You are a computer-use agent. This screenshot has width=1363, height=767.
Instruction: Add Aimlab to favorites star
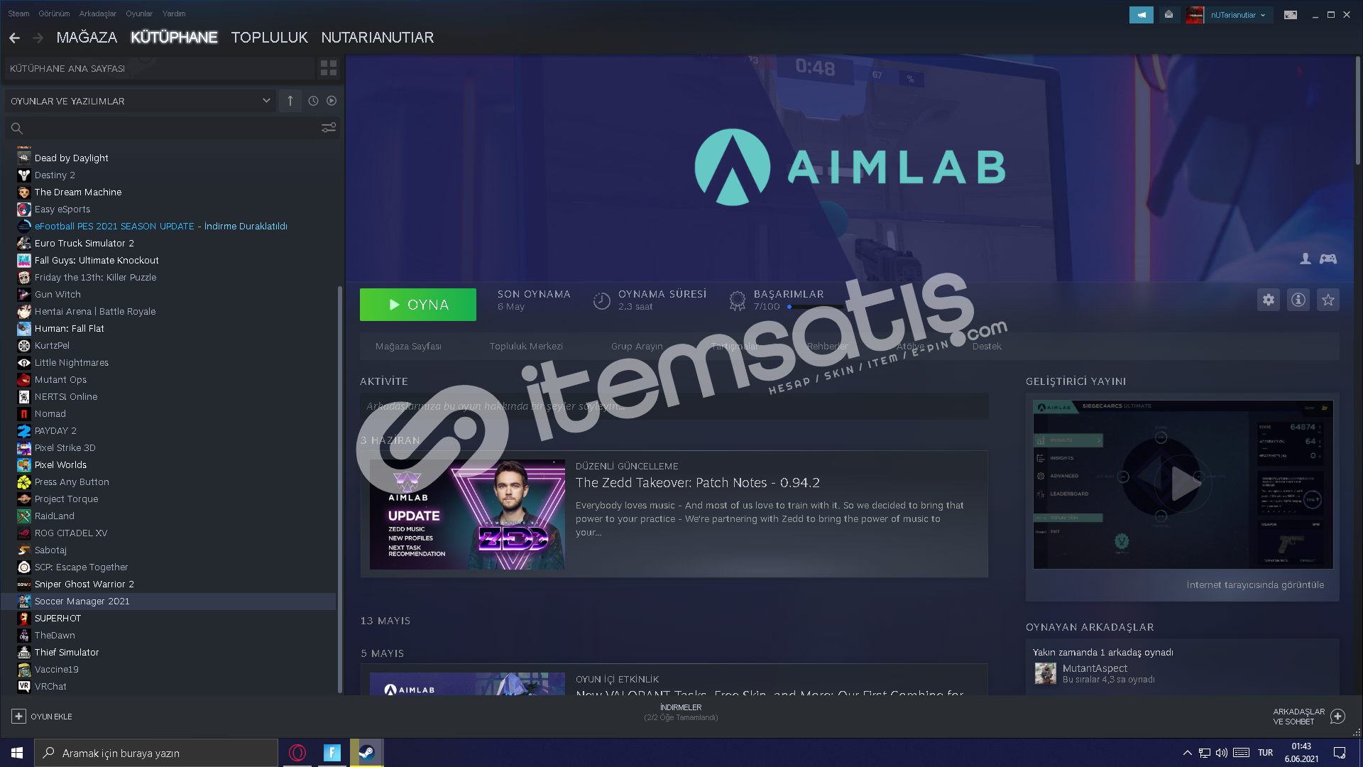pos(1328,300)
